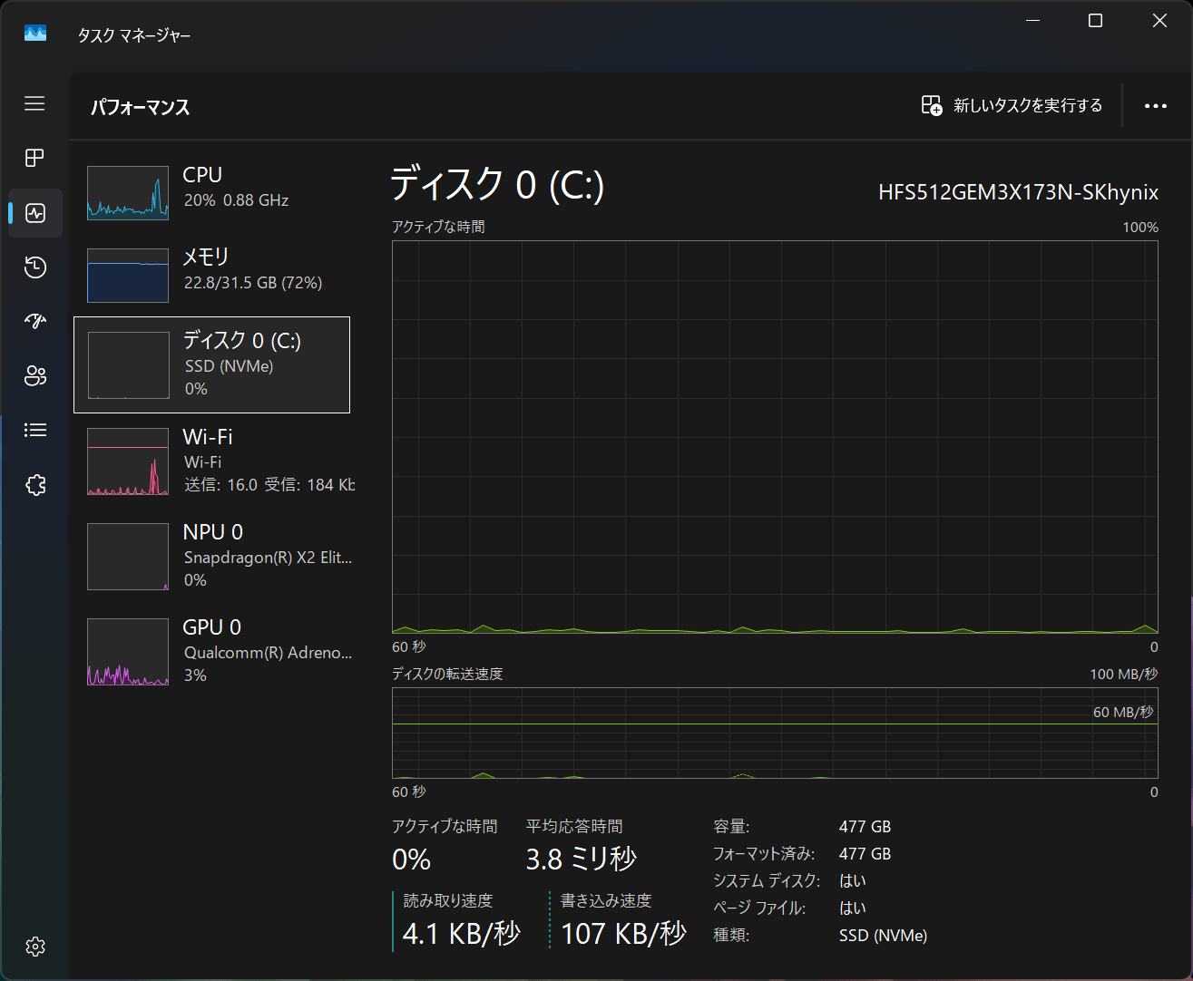Go to the Processes page icon
Screen dimensions: 1193x981
[x=34, y=158]
